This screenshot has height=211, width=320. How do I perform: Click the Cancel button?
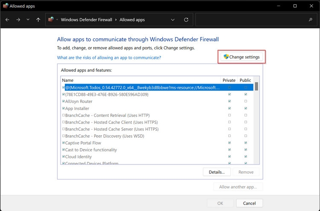click(249, 203)
